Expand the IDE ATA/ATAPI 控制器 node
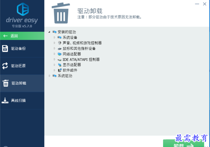The width and height of the screenshot is (210, 147). (x=54, y=59)
